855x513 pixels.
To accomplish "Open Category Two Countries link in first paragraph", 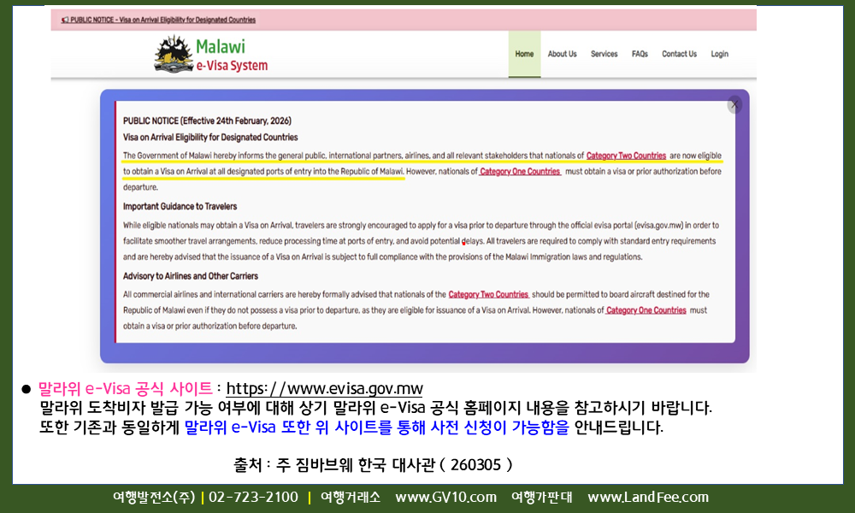I will [x=626, y=156].
